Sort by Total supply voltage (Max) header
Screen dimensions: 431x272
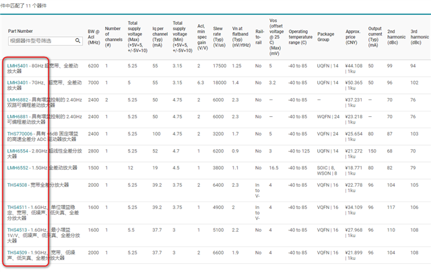pyautogui.click(x=137, y=37)
